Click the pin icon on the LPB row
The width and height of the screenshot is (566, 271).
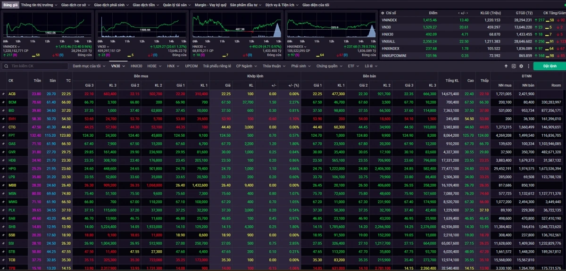3,176
